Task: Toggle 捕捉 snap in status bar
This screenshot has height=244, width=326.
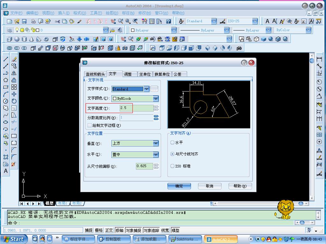Action: click(x=89, y=230)
